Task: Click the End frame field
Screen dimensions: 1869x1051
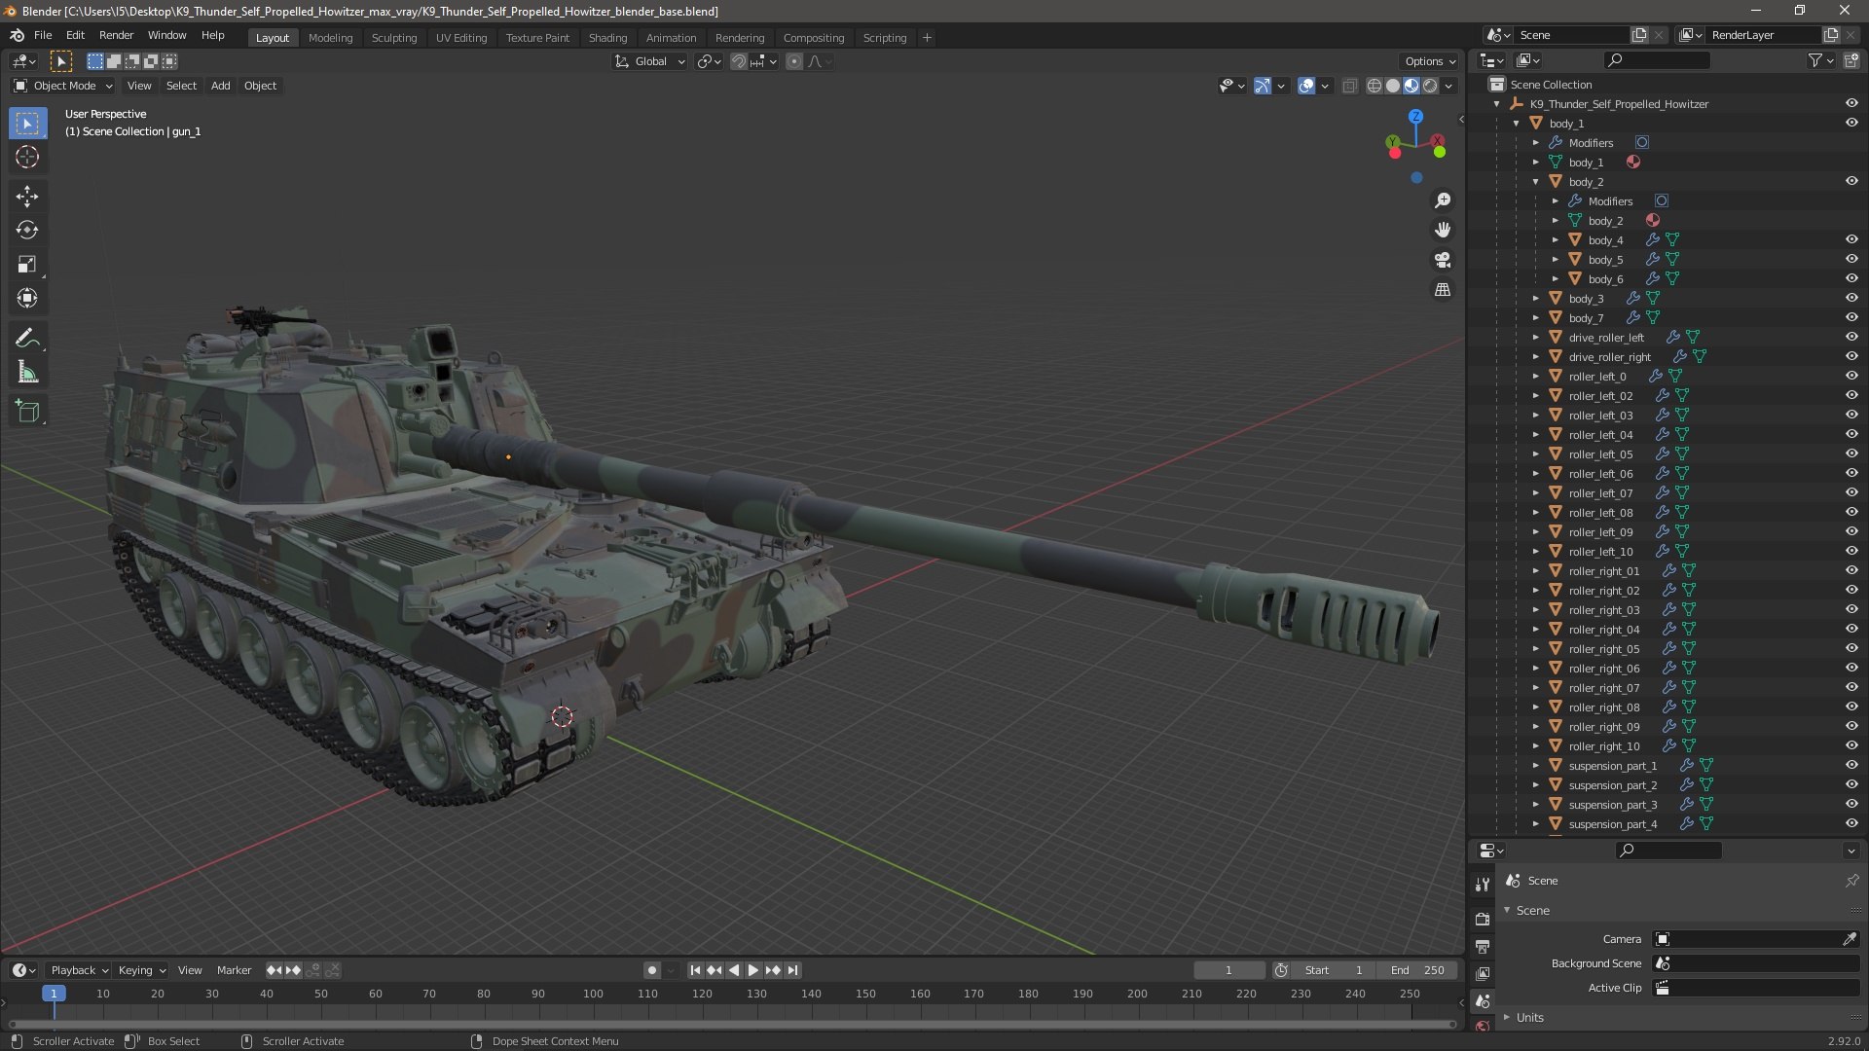Action: coord(1417,970)
